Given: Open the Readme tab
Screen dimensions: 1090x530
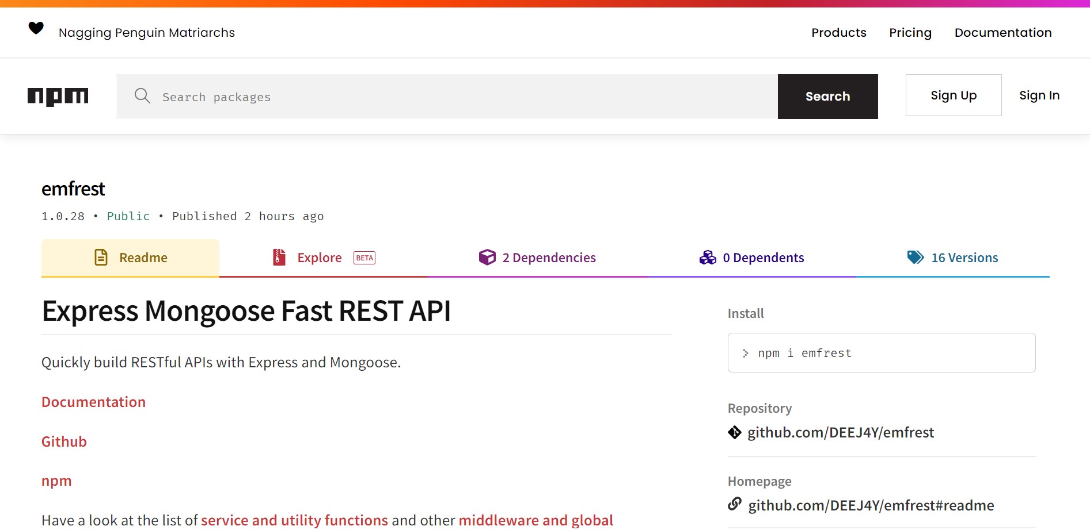Looking at the screenshot, I should tap(130, 258).
